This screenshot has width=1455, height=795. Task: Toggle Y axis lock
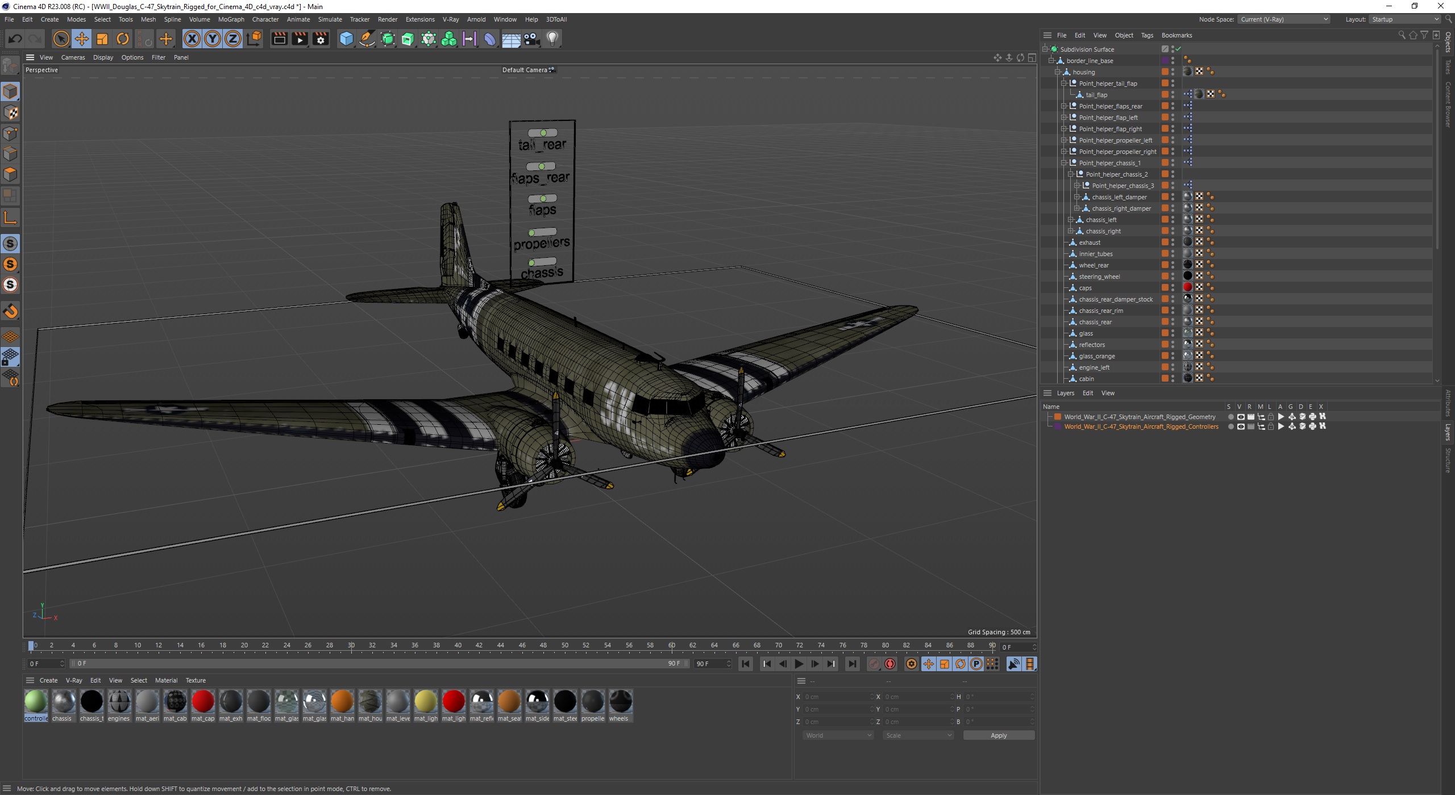(x=213, y=39)
